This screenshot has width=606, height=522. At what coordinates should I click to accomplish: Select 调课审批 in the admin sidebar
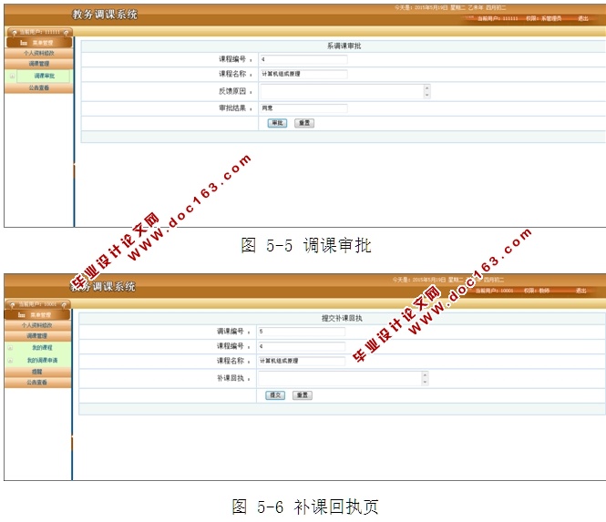44,76
